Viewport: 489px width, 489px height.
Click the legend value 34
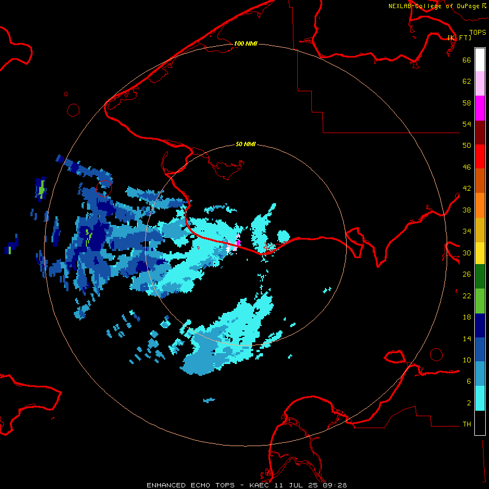(467, 231)
